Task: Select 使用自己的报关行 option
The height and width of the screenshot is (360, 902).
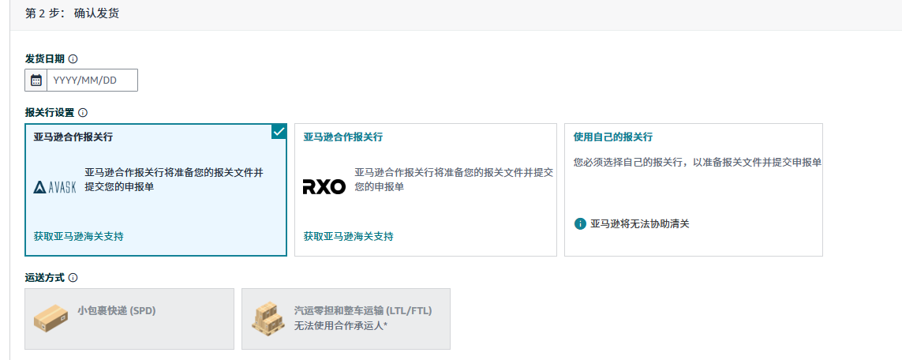Action: pyautogui.click(x=693, y=189)
